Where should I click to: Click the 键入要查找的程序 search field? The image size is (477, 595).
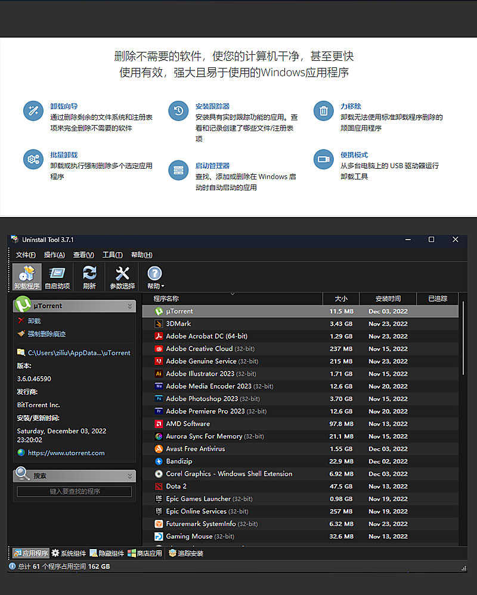click(75, 491)
